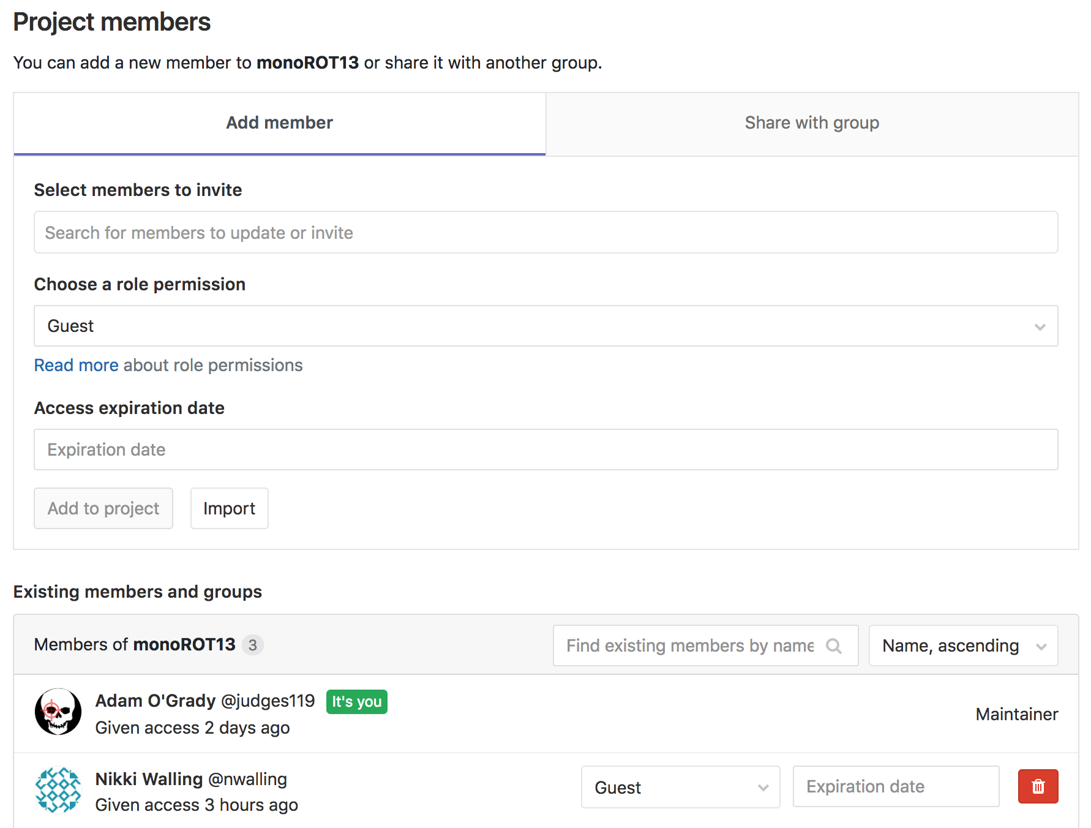1091x828 pixels.
Task: Click Given access 3 hours ago text
Action: pos(197,805)
